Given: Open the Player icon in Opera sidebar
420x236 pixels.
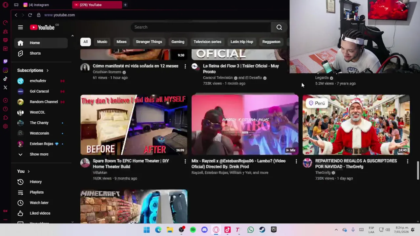Looking at the screenshot, I should 5,100.
